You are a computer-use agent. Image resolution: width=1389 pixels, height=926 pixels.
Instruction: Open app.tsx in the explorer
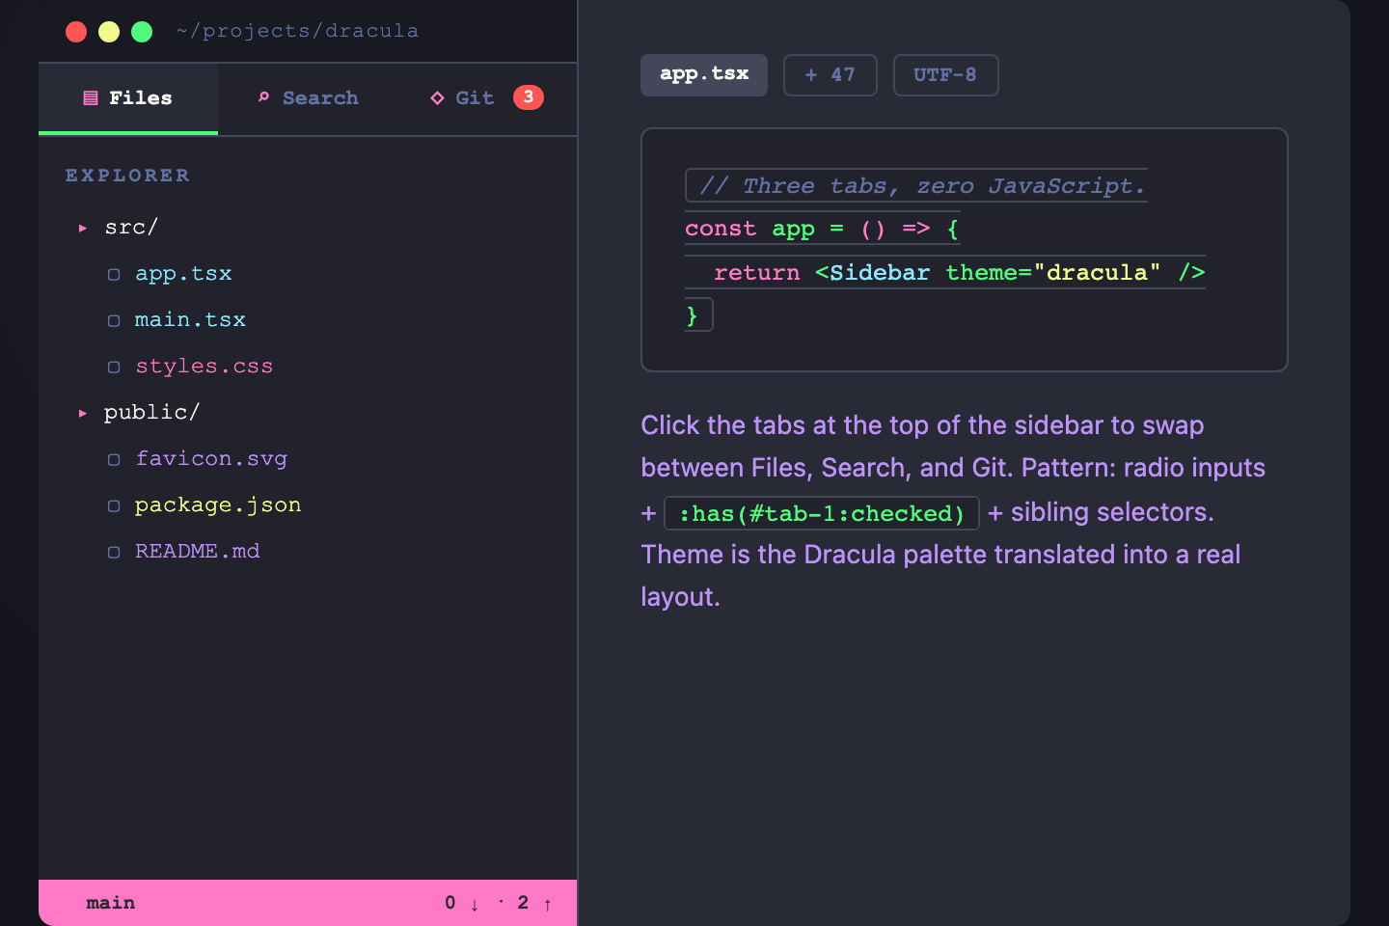183,274
